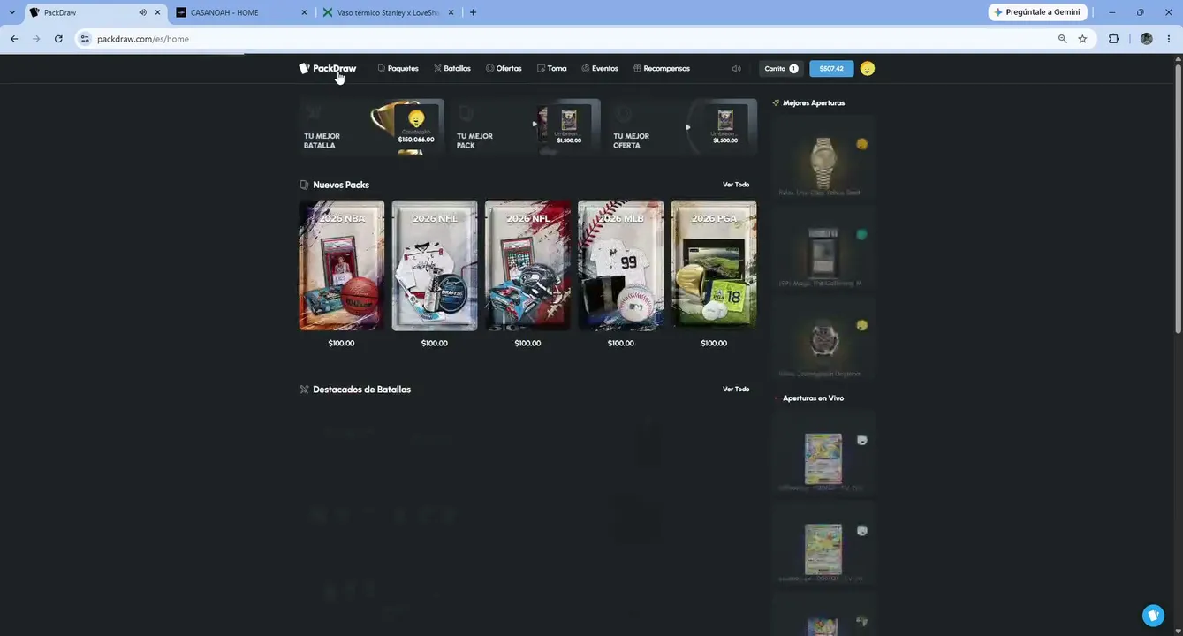The width and height of the screenshot is (1183, 636).
Task: Select Toma in the navigation bar
Action: click(552, 68)
